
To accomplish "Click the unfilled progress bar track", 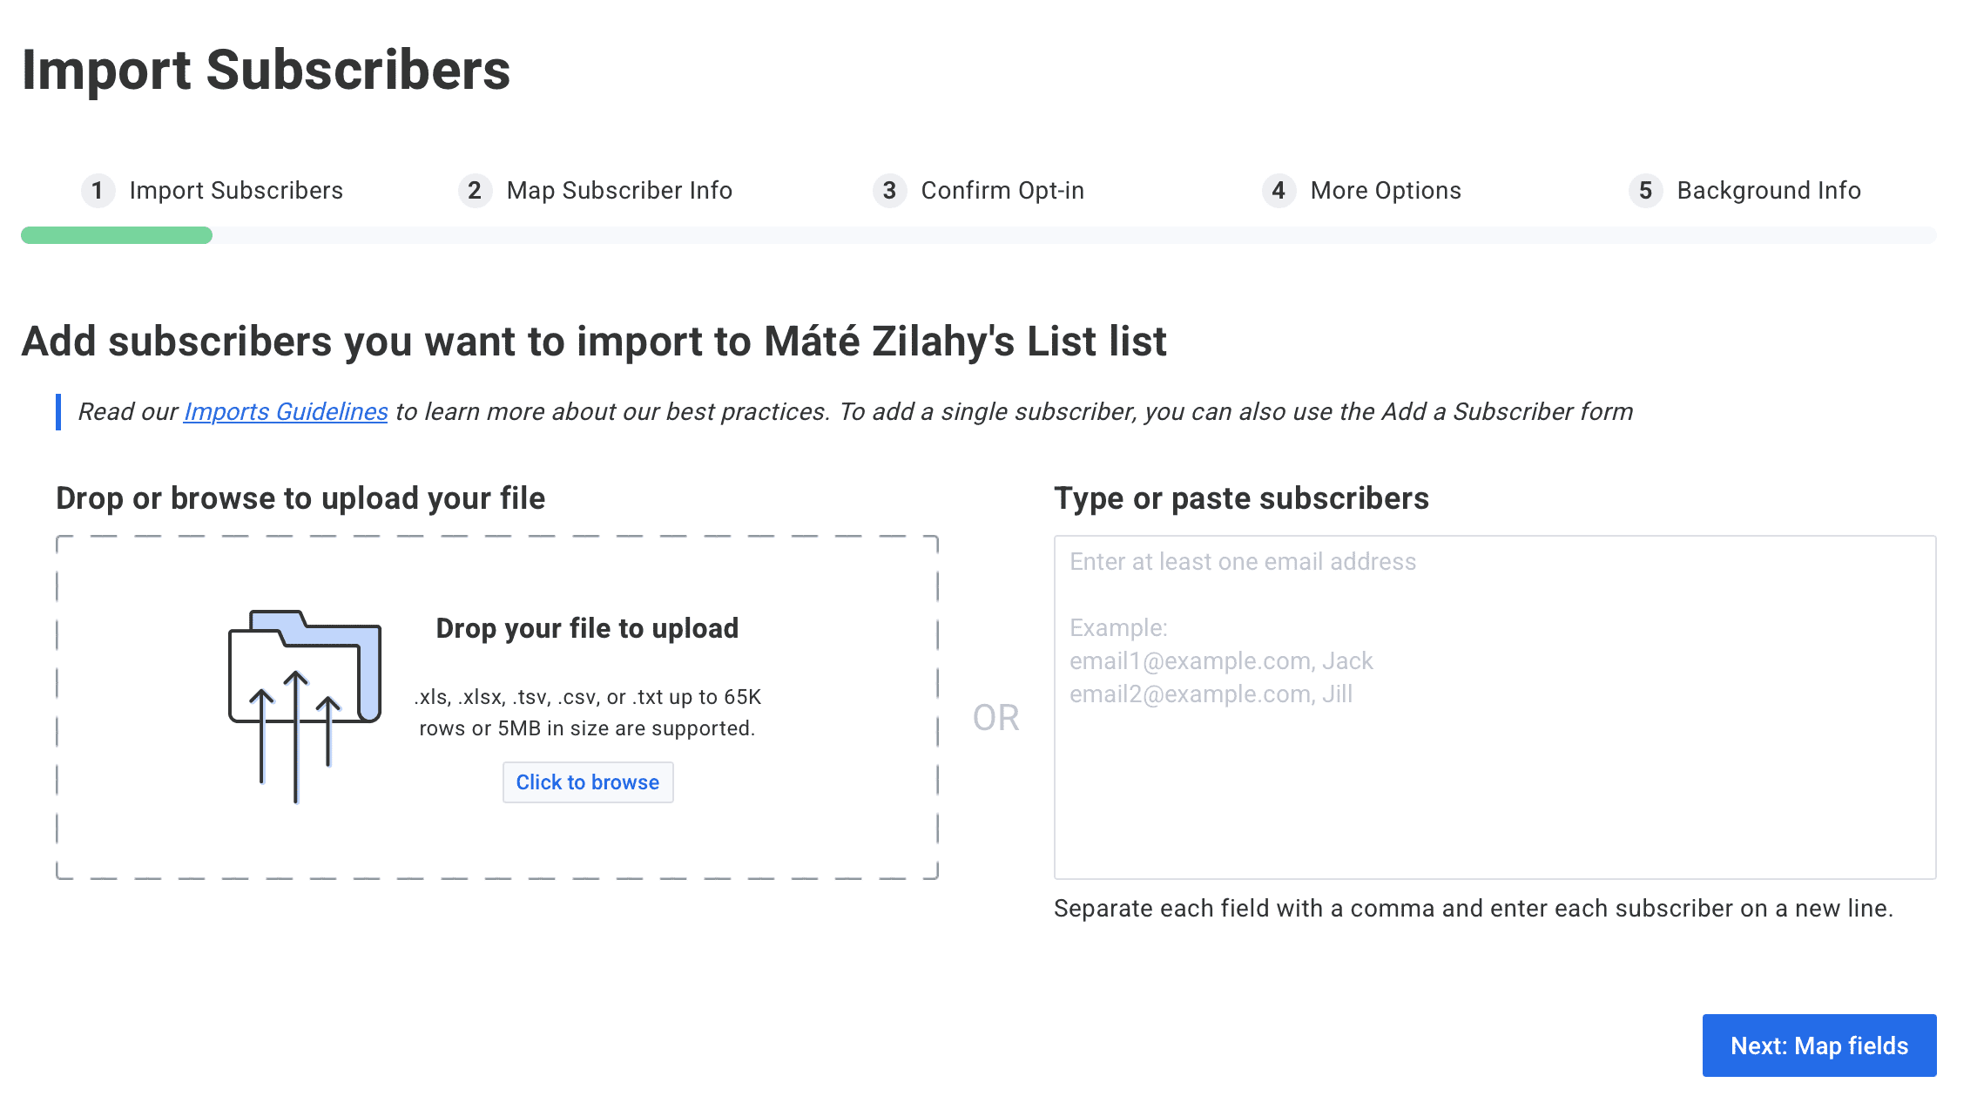I will pos(1075,235).
